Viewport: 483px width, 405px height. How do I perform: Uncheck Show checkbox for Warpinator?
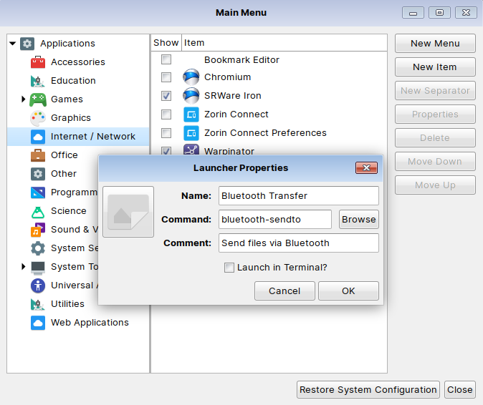click(x=166, y=150)
